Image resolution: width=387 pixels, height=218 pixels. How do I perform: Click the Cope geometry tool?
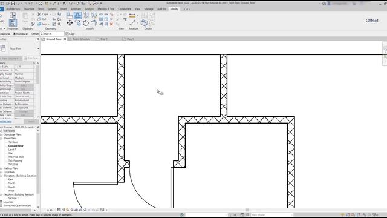click(x=43, y=14)
